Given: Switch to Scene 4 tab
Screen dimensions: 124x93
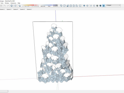Looking at the screenshot, I should (x=16, y=9).
